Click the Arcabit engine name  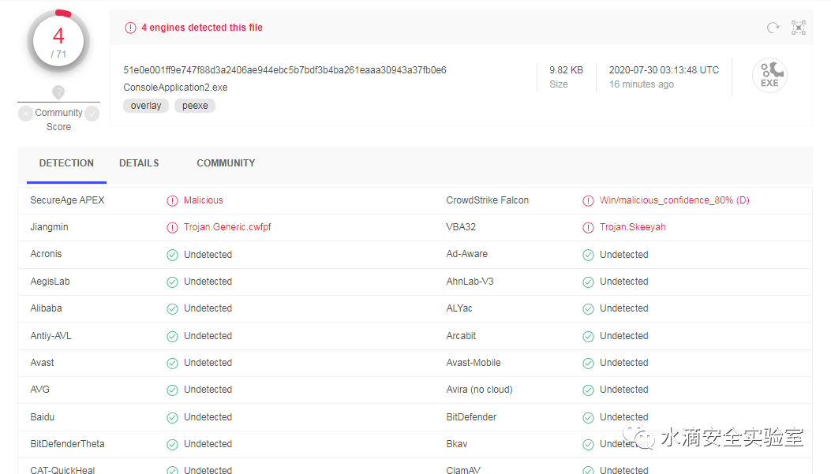[461, 336]
